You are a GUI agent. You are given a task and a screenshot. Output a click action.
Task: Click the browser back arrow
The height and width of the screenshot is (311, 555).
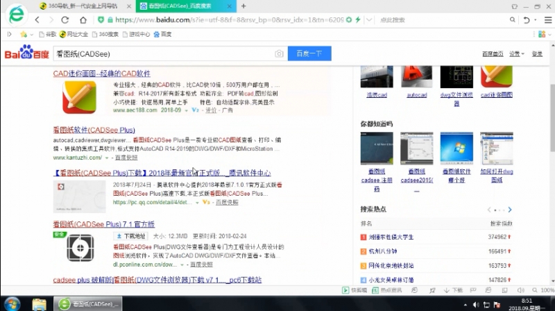[37, 20]
